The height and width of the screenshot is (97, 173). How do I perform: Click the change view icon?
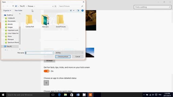pos(71,11)
